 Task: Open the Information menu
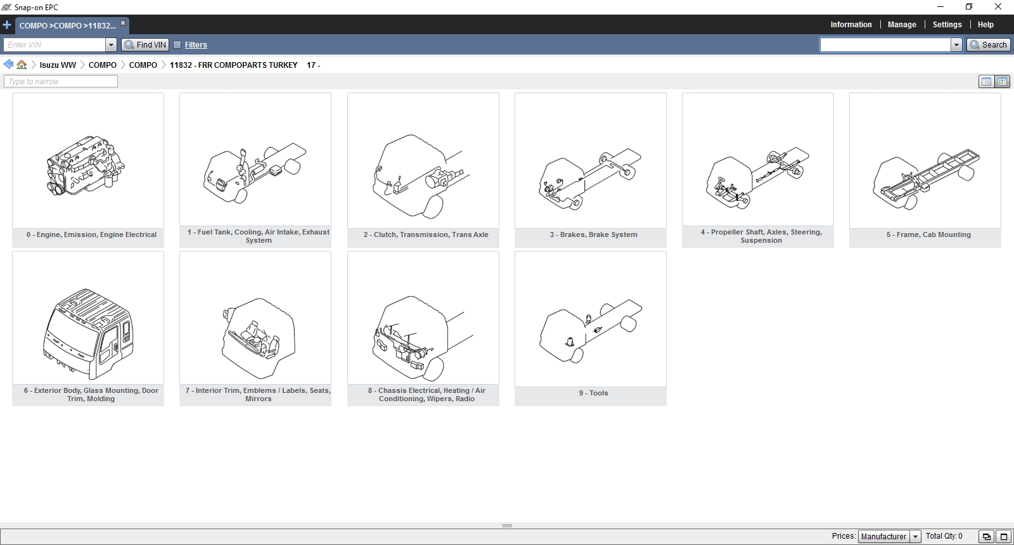(x=850, y=25)
